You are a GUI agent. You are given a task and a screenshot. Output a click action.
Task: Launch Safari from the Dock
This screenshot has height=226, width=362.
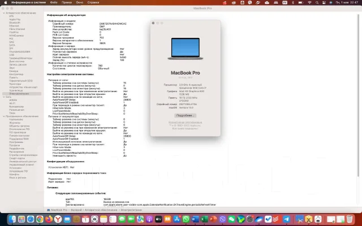[31, 219]
